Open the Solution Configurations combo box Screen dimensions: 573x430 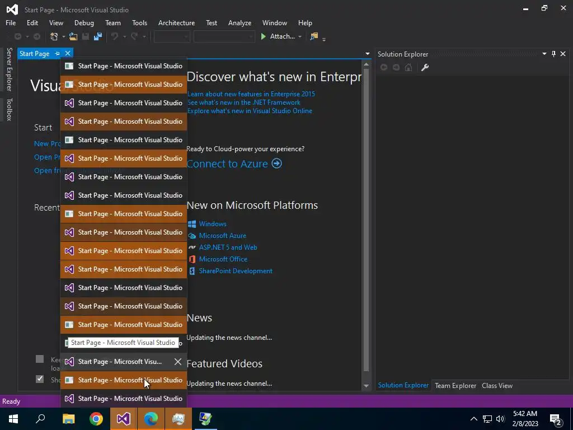pyautogui.click(x=172, y=36)
